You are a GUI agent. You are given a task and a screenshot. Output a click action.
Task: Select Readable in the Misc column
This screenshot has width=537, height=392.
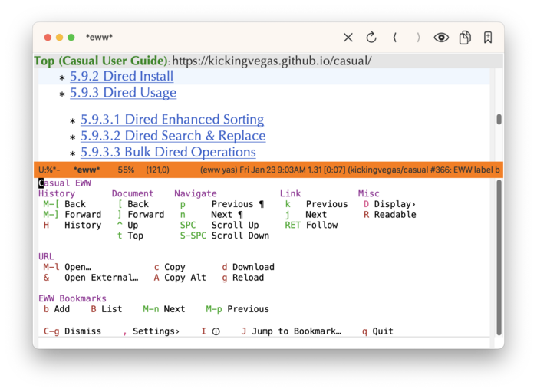tap(394, 215)
